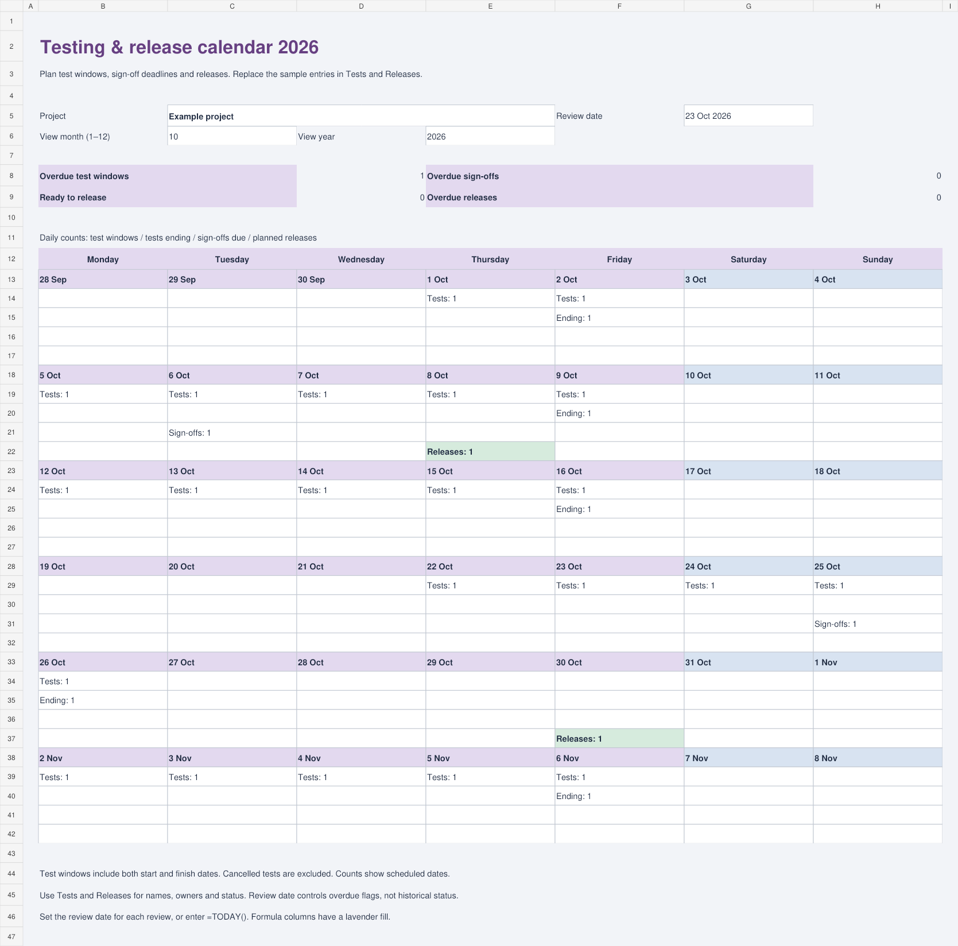The width and height of the screenshot is (958, 946).
Task: Click the 28 Sep date cell
Action: 103,280
